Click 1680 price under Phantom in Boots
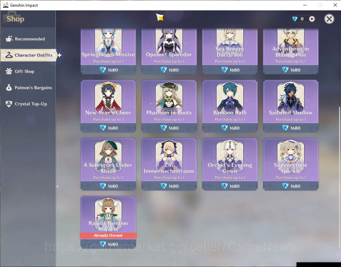 click(x=169, y=128)
